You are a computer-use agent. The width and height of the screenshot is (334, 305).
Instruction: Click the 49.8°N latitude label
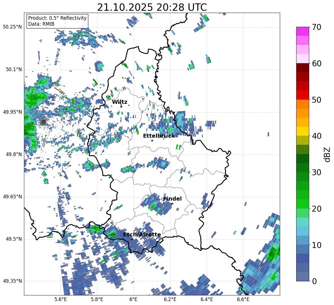(14, 154)
